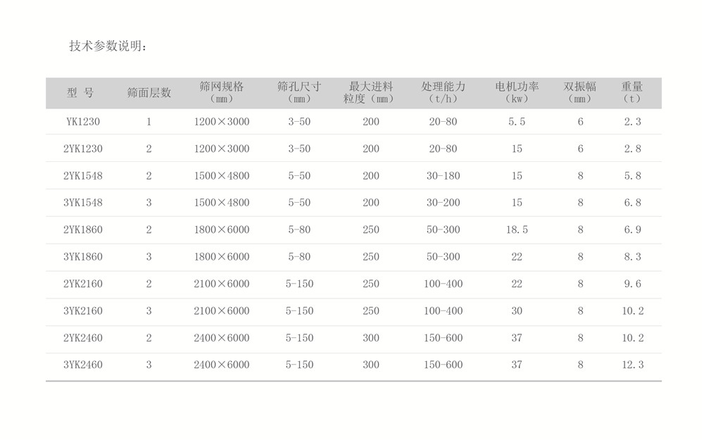Select the 12.3 weight value

632,365
